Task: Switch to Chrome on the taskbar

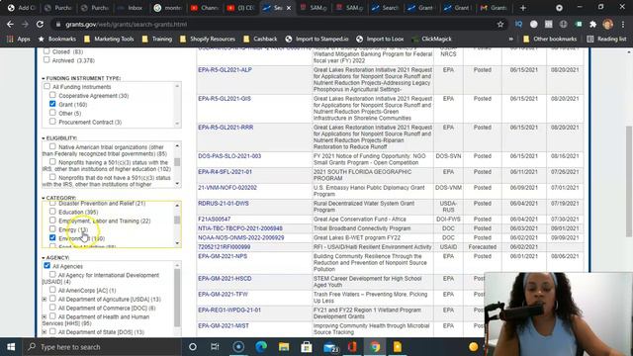Action: tap(375, 347)
